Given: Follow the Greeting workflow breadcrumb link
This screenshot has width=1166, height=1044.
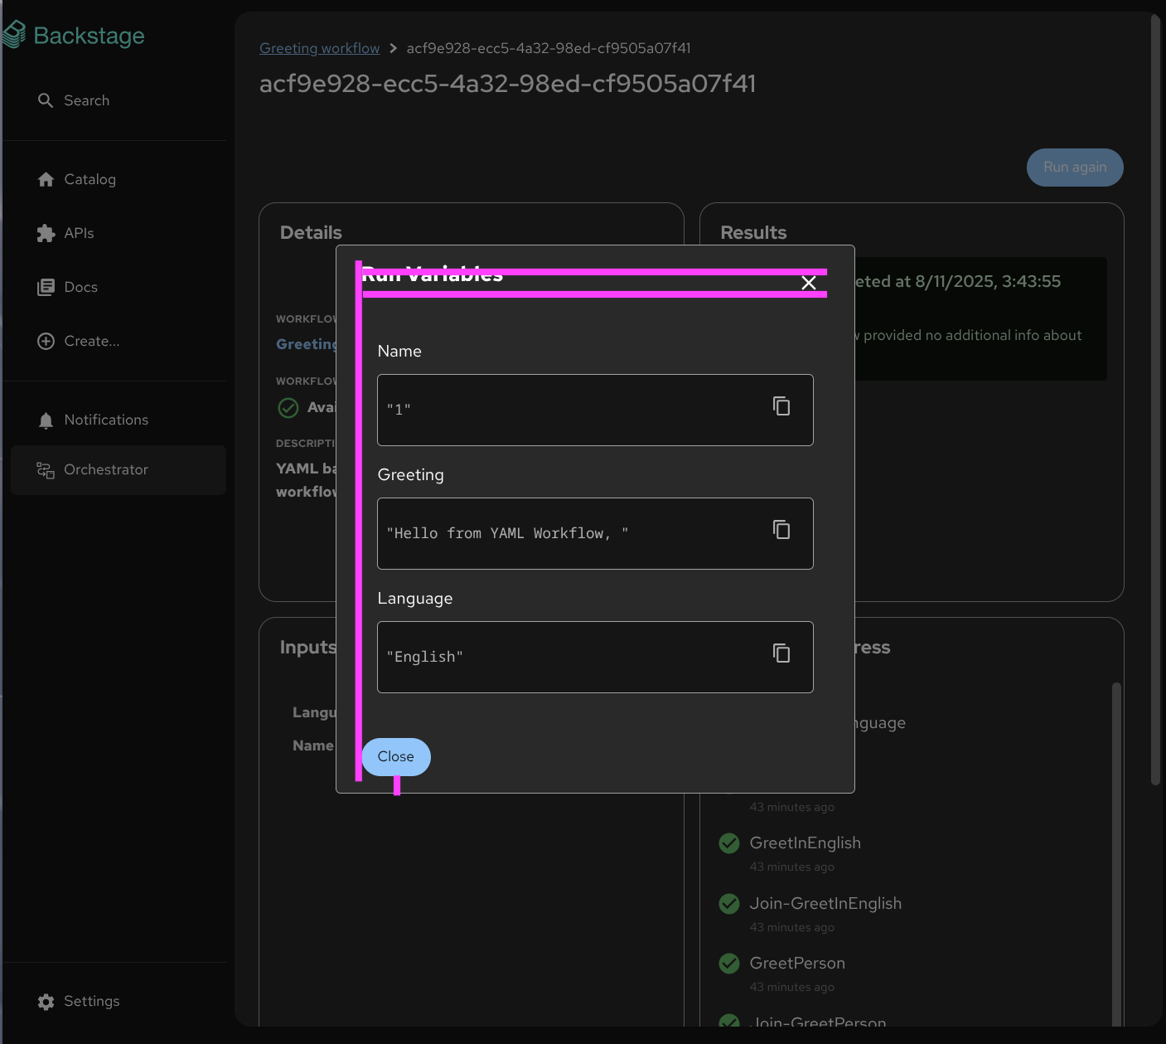Looking at the screenshot, I should click(x=319, y=48).
